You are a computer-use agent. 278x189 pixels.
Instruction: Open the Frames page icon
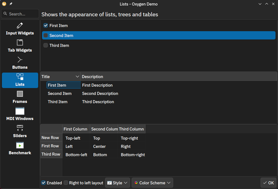pos(20,94)
